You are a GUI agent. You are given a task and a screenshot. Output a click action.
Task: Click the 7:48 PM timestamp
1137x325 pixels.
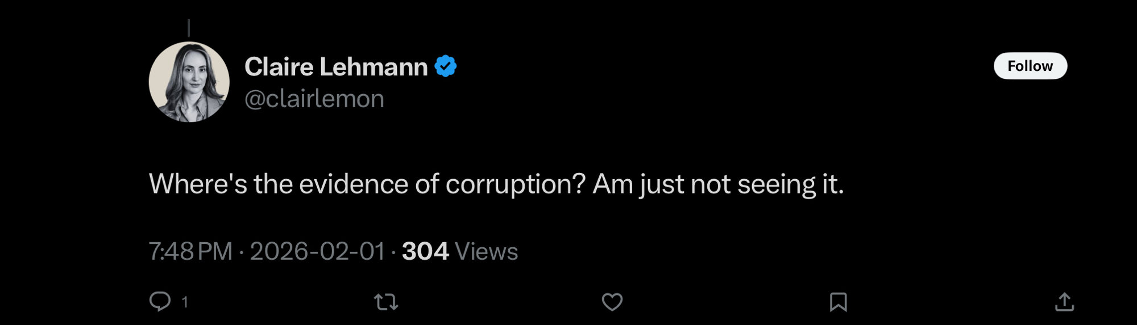pos(190,251)
